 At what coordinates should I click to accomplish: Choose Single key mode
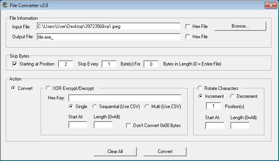pyautogui.click(x=72, y=107)
